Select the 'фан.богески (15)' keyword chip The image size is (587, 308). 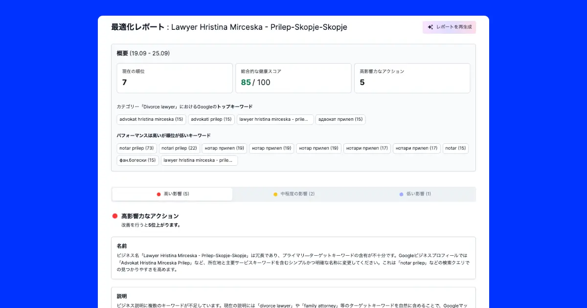pos(137,160)
